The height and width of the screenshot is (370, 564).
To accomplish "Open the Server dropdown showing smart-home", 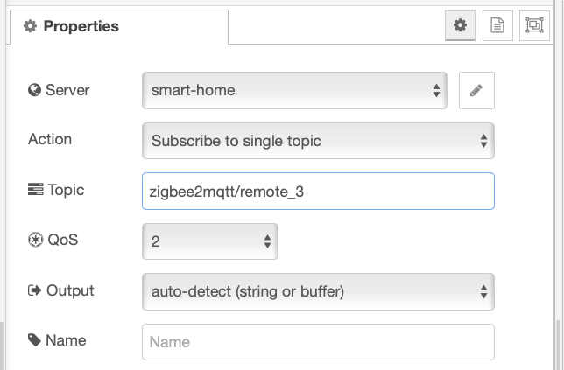I will tap(294, 90).
